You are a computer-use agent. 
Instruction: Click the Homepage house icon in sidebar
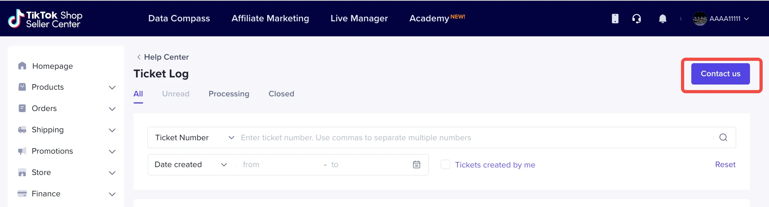(x=22, y=66)
